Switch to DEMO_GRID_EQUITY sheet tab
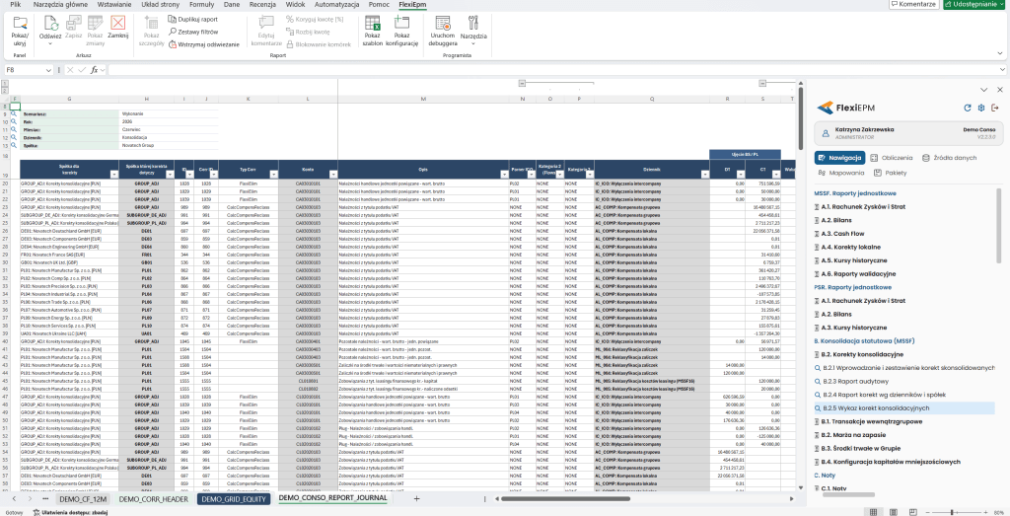 tap(234, 498)
